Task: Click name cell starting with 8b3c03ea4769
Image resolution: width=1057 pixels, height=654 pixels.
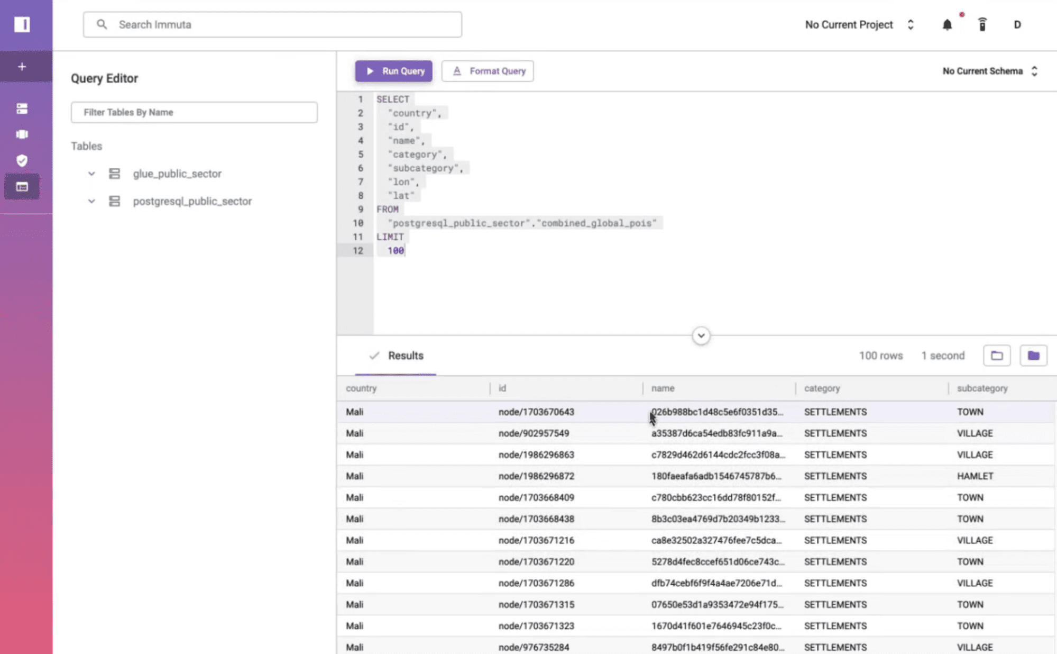Action: [x=718, y=519]
